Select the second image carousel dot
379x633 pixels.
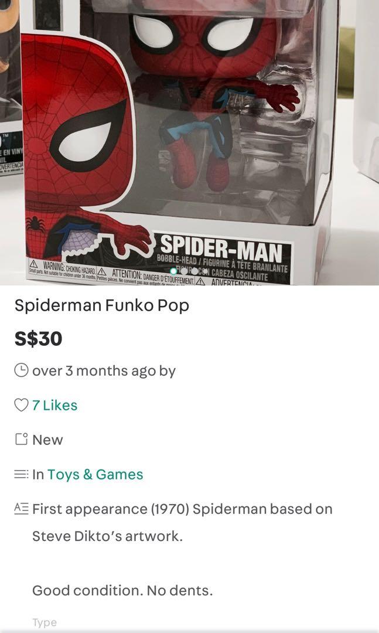coord(184,271)
